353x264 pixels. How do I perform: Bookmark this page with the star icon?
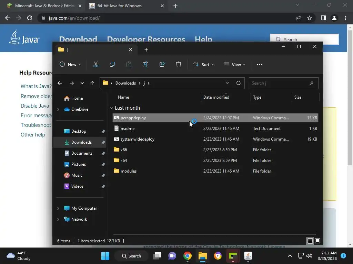pyautogui.click(x=310, y=18)
